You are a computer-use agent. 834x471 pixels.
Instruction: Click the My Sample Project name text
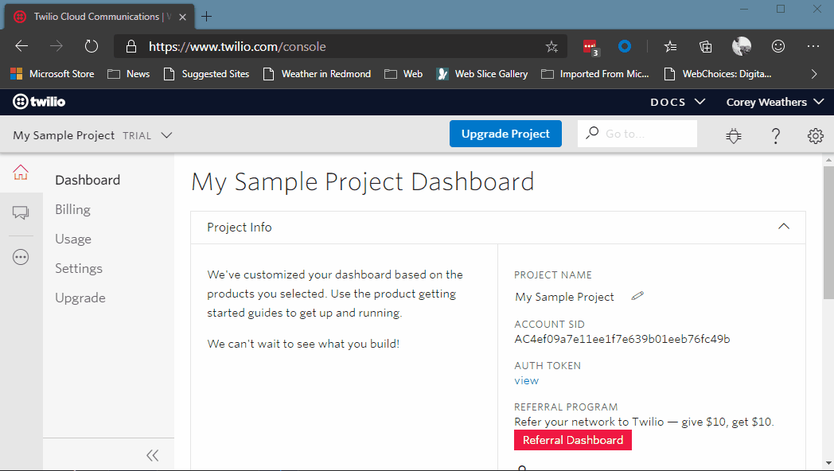pyautogui.click(x=564, y=297)
